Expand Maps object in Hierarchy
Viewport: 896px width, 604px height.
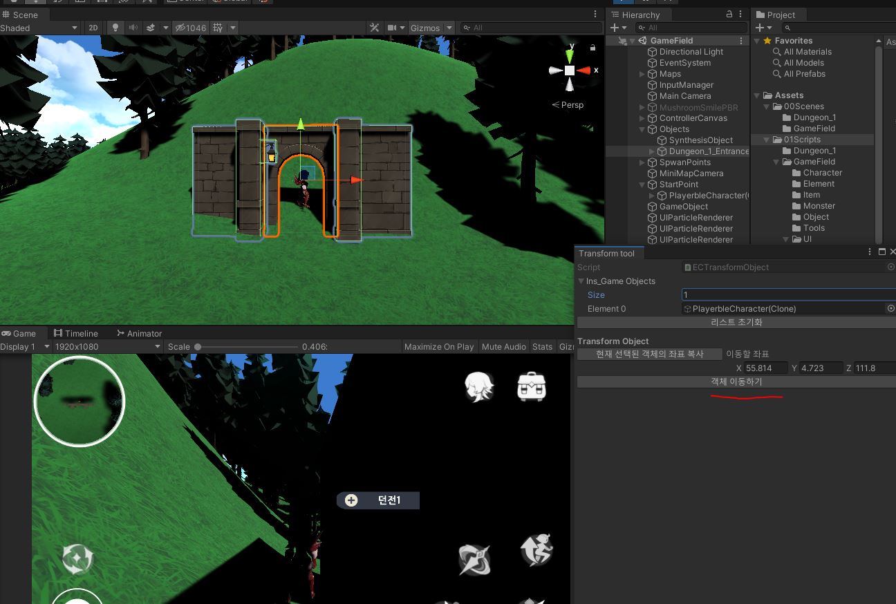click(x=642, y=74)
